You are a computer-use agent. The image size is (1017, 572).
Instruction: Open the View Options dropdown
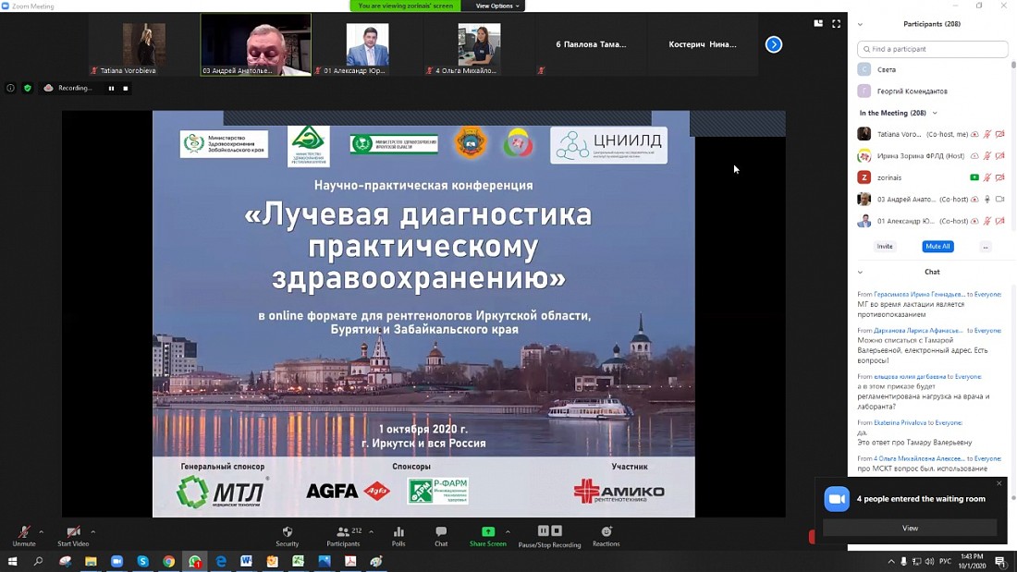[x=496, y=6]
